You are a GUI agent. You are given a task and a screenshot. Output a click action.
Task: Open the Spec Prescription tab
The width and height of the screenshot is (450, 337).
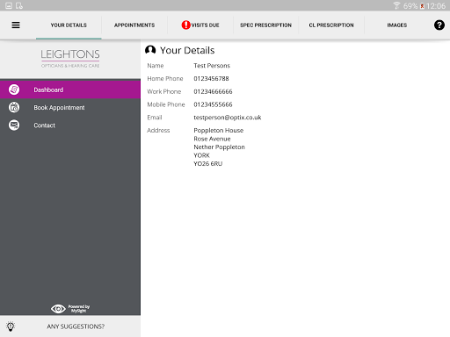[265, 25]
